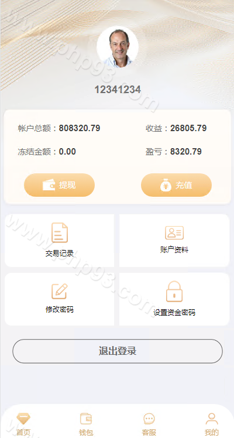This screenshot has height=438, width=234.
Task: Click the 设置资金密码 padlock icon
Action: [174, 292]
